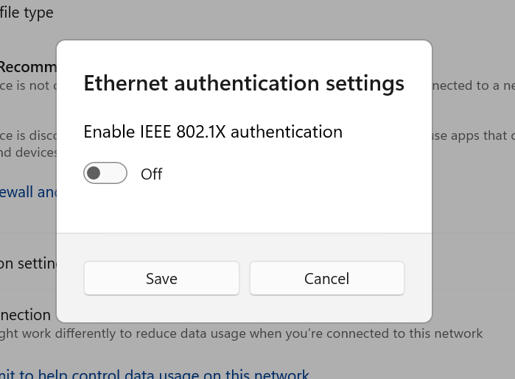This screenshot has height=379, width=515.
Task: Click the partially hidden "Recomm" option text
Action: [x=28, y=68]
